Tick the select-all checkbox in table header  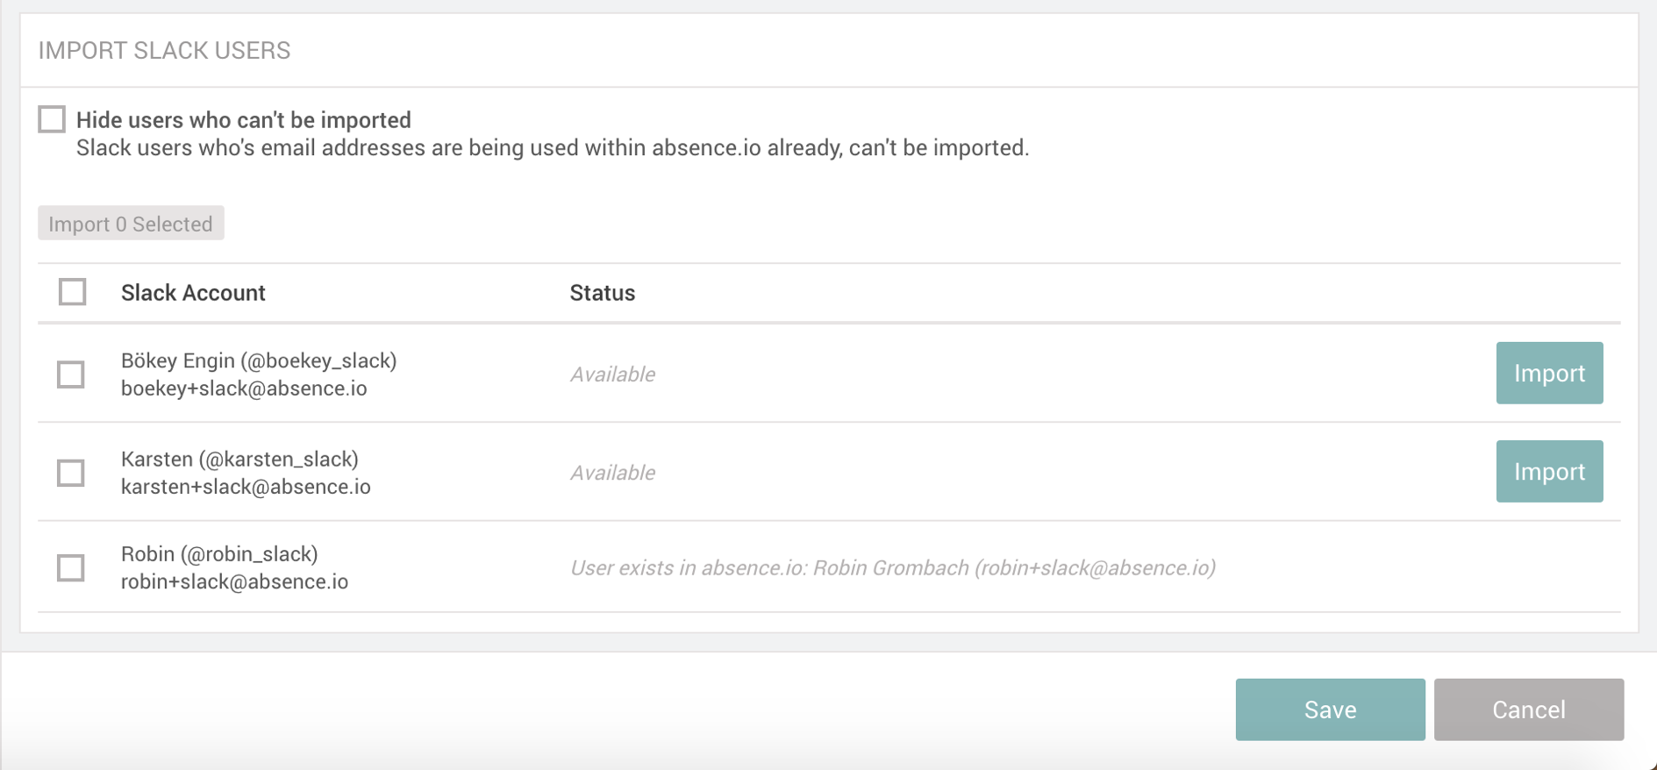coord(72,292)
